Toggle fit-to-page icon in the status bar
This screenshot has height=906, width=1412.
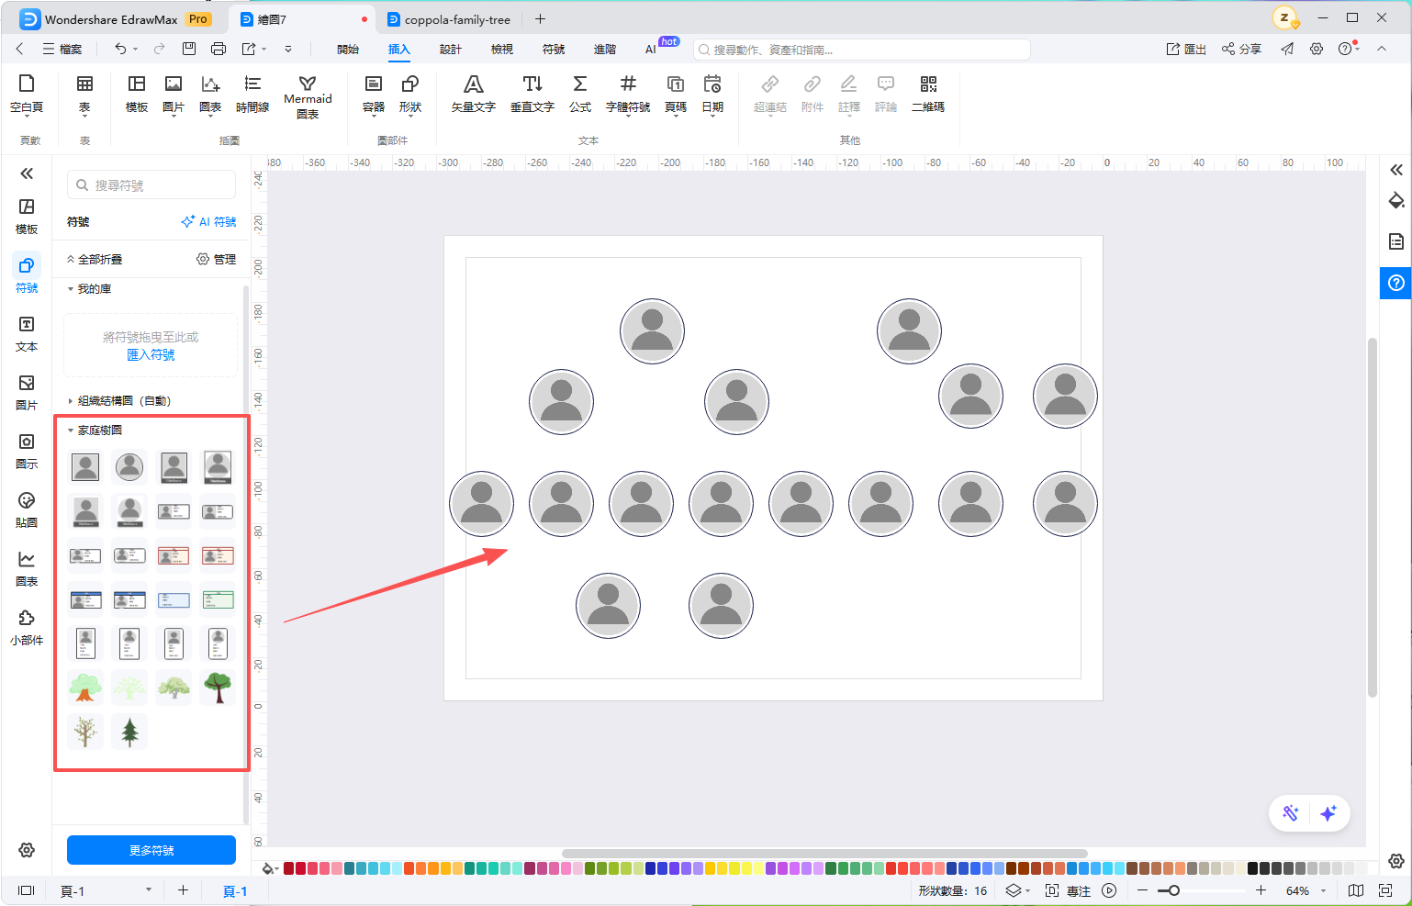coord(1385,890)
